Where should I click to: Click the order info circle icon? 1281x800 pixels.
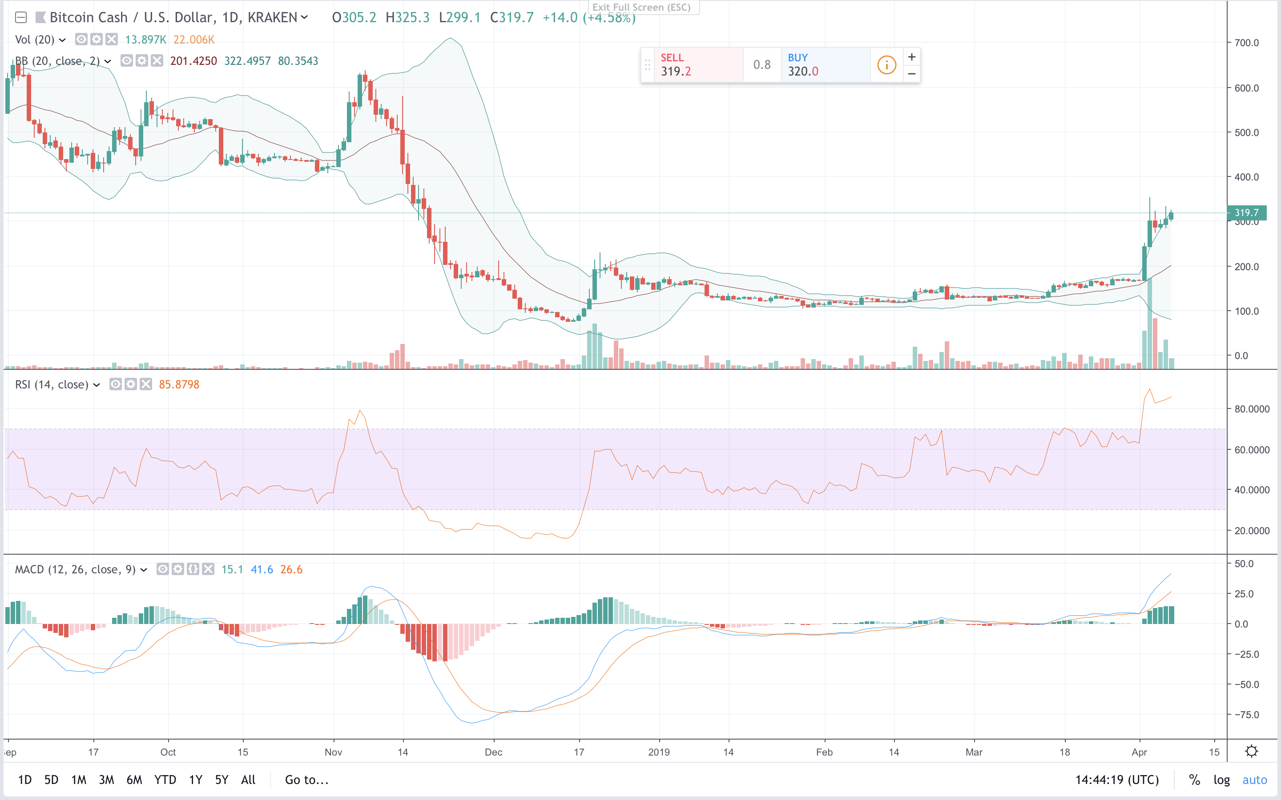point(886,64)
